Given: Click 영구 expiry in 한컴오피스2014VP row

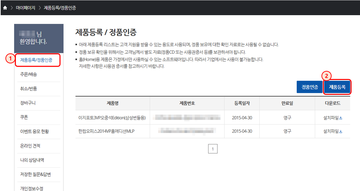Looking at the screenshot, I should pos(287,131).
